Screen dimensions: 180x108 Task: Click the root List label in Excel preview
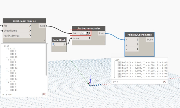point(6,46)
